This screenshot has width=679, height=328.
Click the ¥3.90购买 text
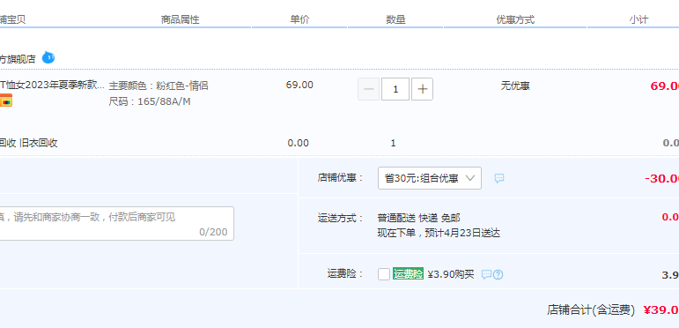(451, 274)
